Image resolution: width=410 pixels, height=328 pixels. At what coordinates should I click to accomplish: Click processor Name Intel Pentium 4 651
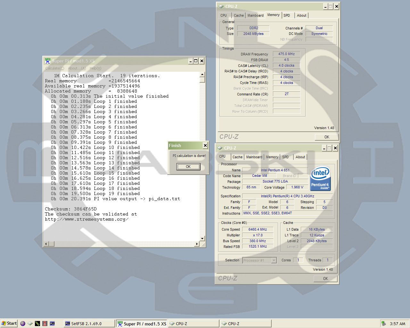pyautogui.click(x=275, y=170)
